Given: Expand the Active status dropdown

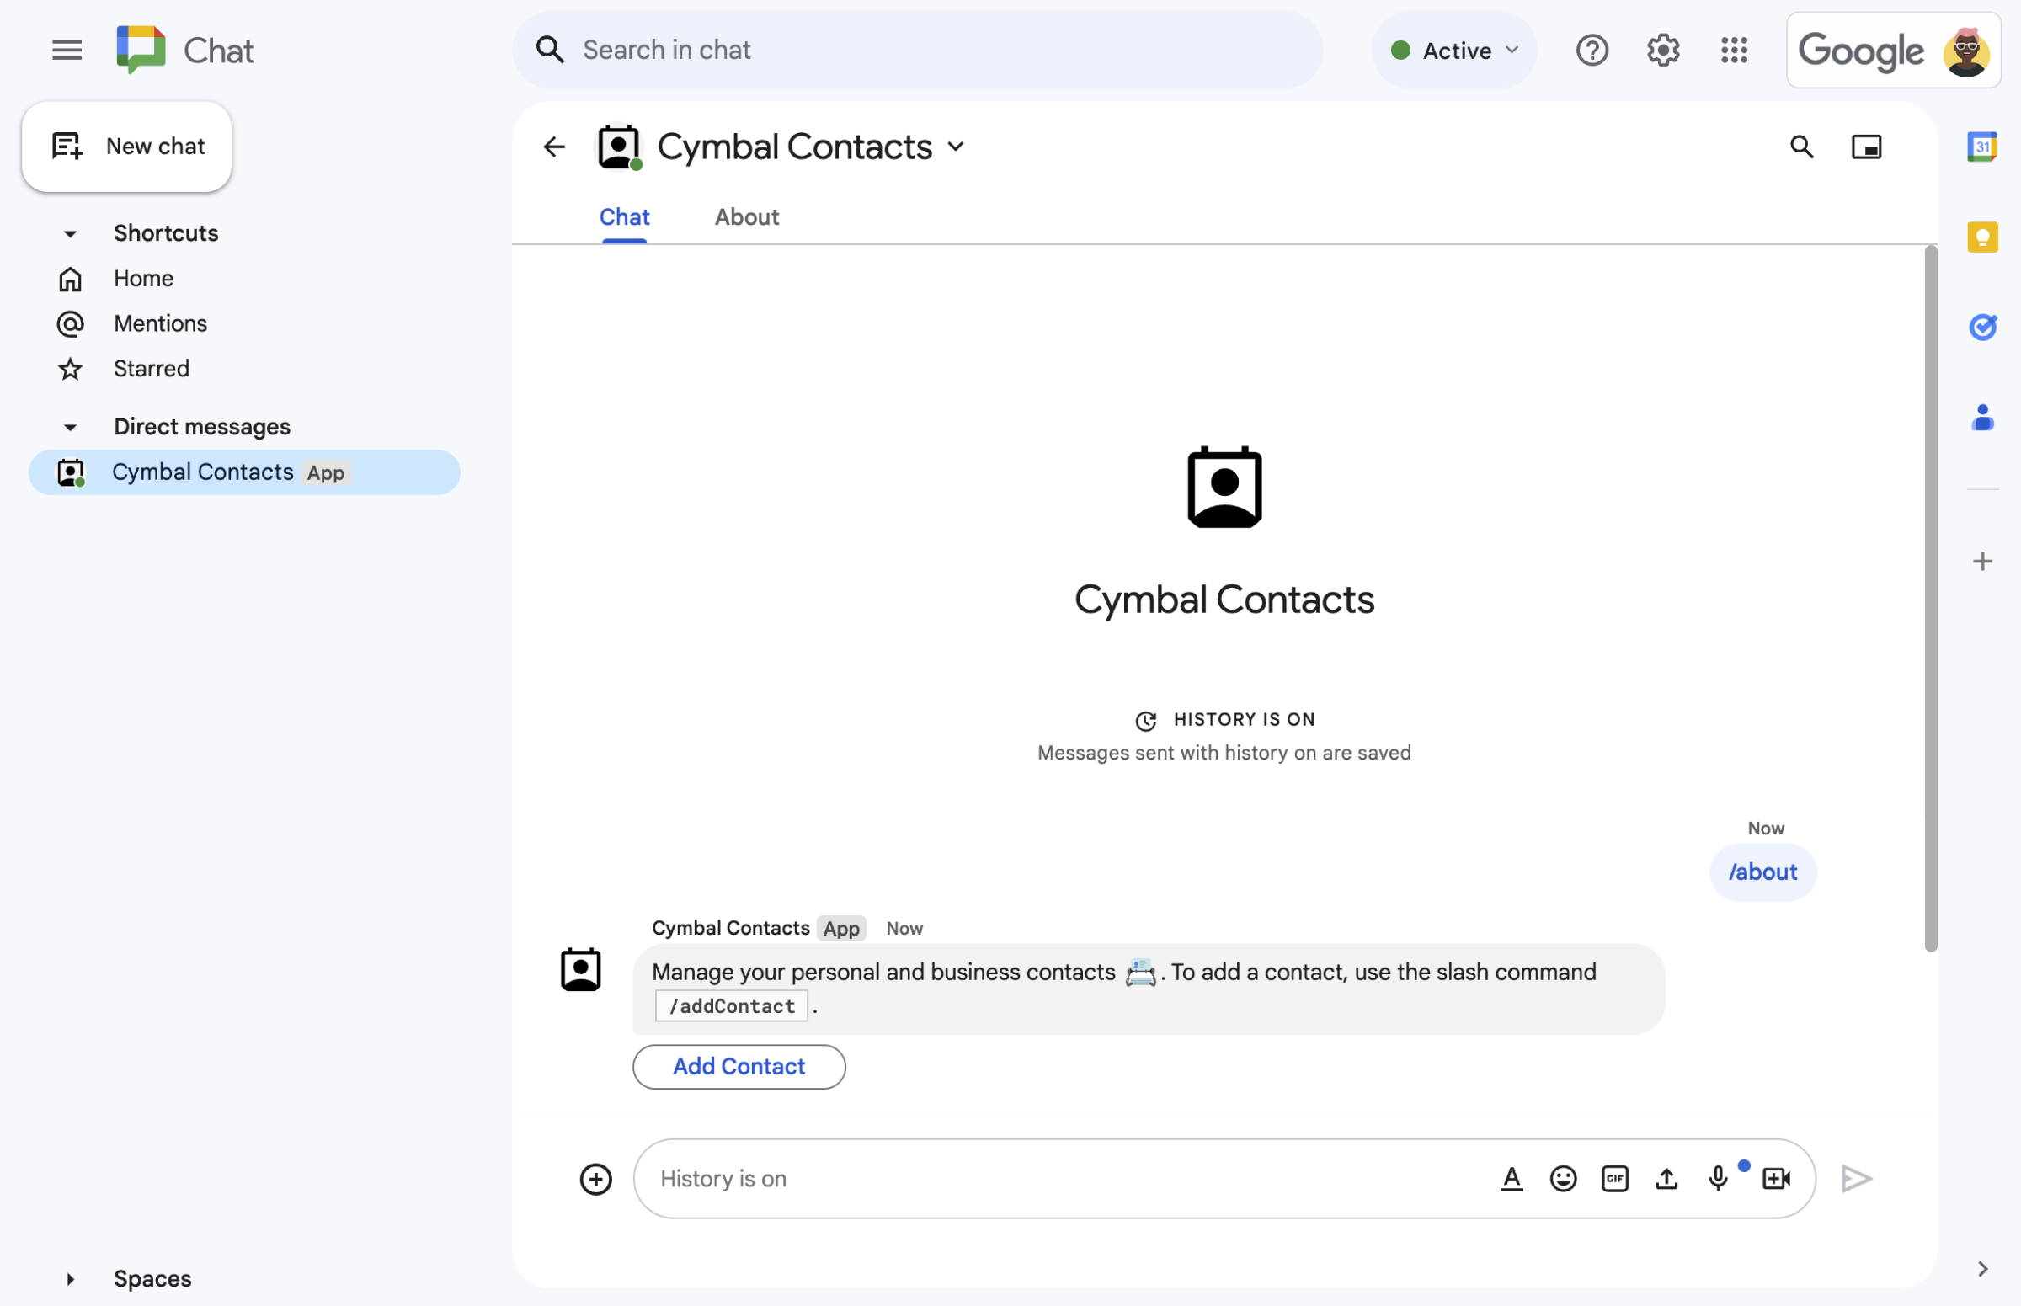Looking at the screenshot, I should (1454, 49).
